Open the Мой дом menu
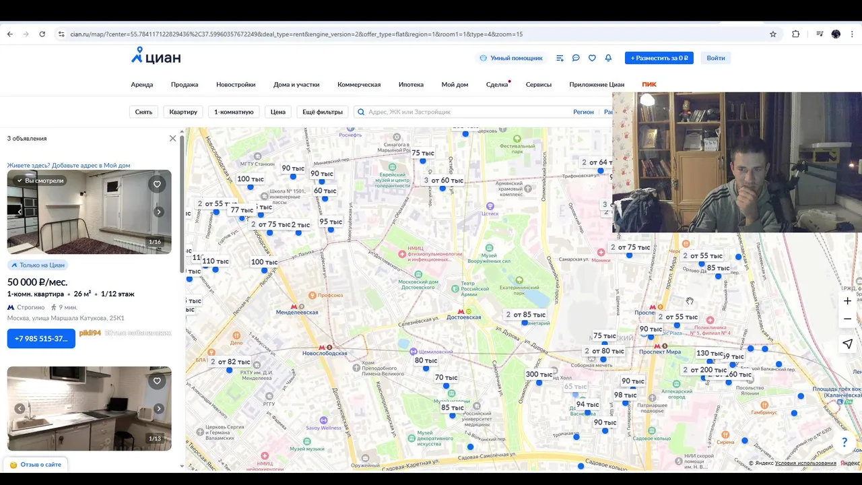Screen dimensions: 862x485 click(x=455, y=84)
